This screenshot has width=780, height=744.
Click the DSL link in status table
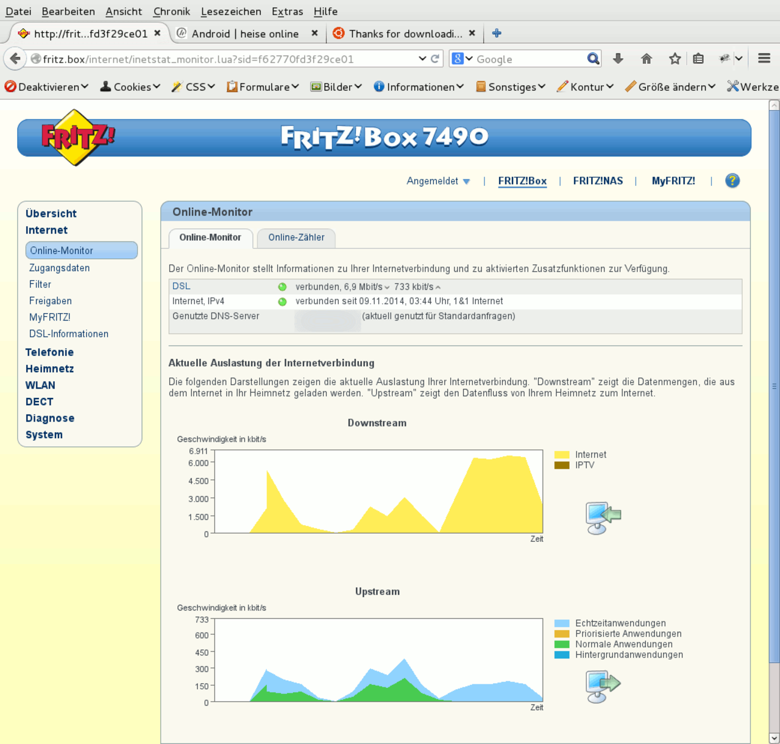point(181,286)
